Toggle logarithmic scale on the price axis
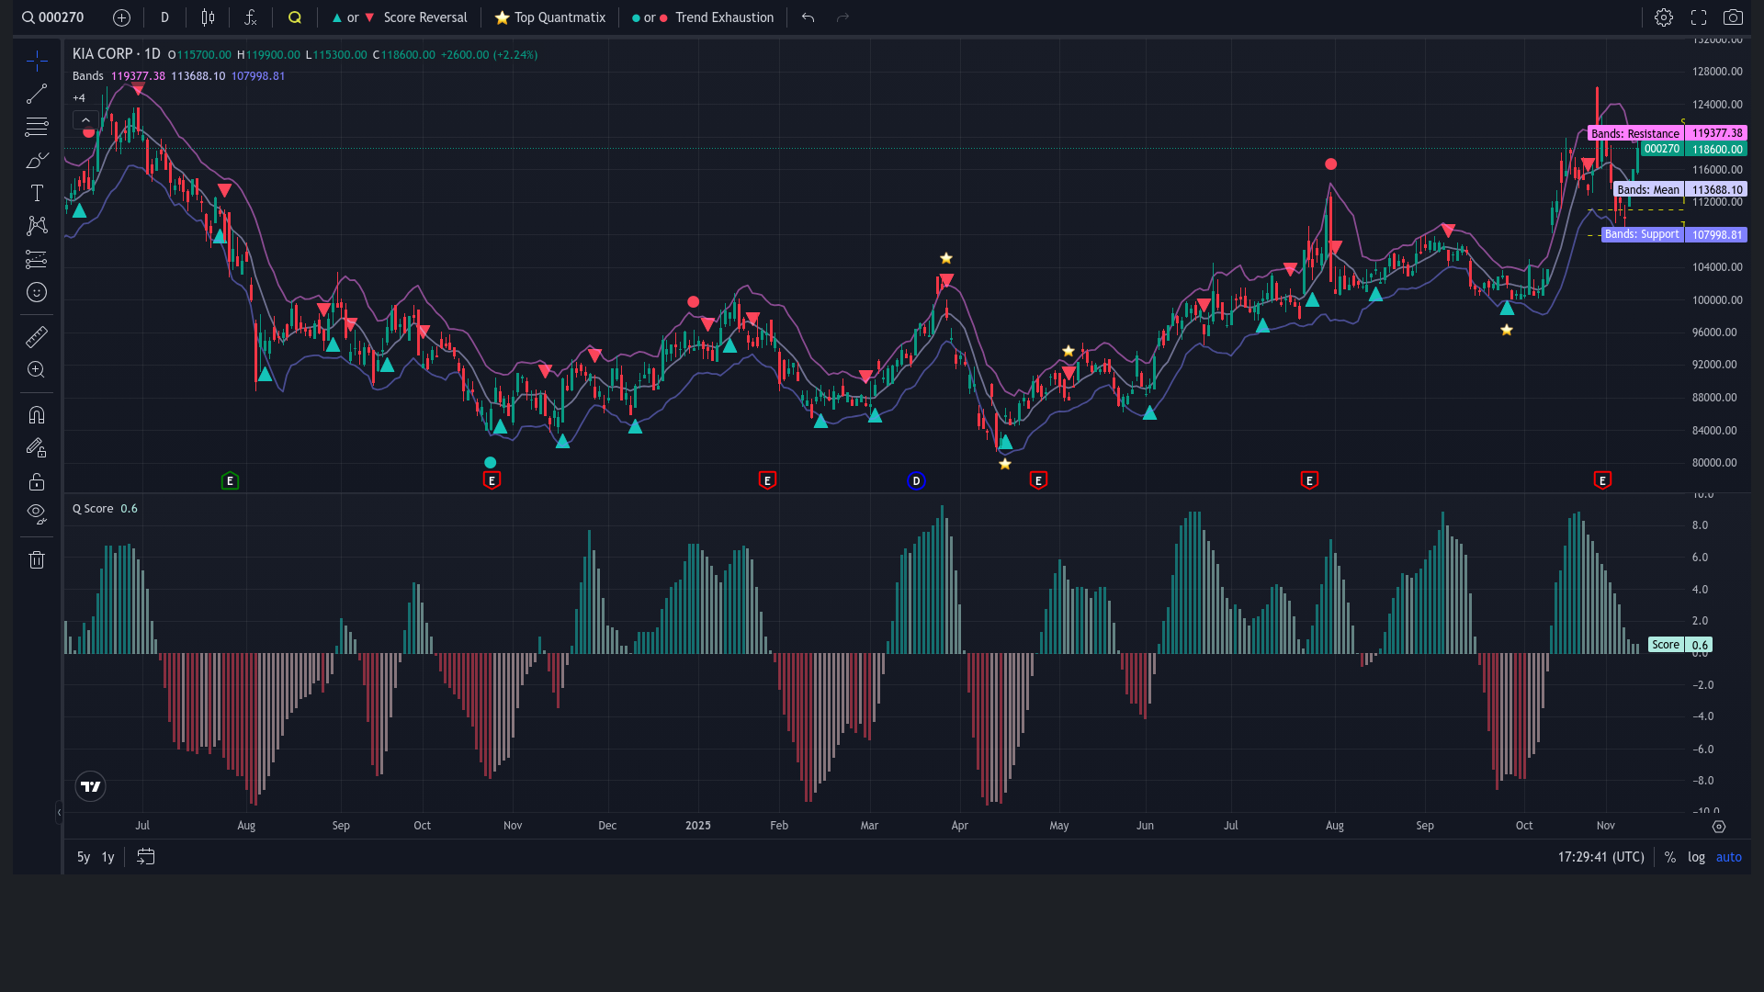Image resolution: width=1764 pixels, height=992 pixels. 1696,857
